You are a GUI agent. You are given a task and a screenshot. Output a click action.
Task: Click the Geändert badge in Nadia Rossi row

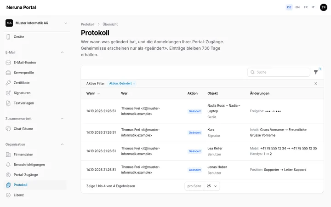pos(194,111)
